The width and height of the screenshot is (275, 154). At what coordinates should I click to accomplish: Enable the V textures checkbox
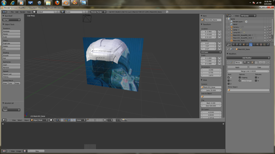click(256, 80)
